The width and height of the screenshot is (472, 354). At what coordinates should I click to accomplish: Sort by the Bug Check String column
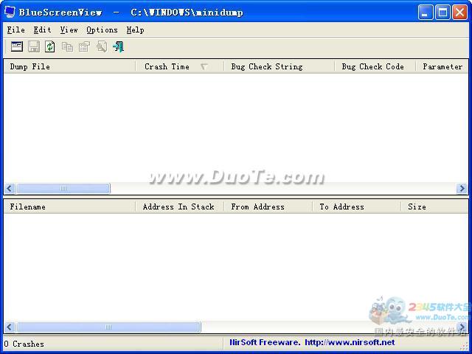[x=266, y=66]
